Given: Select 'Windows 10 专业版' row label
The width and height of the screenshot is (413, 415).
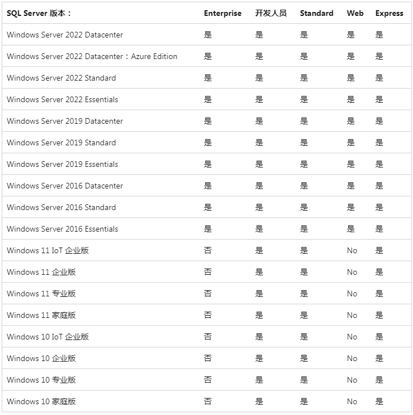Looking at the screenshot, I should 41,380.
